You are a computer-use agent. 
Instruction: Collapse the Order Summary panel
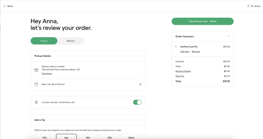click(229, 36)
